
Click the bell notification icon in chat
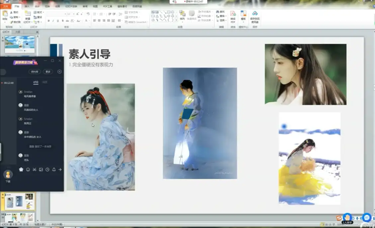54,170
